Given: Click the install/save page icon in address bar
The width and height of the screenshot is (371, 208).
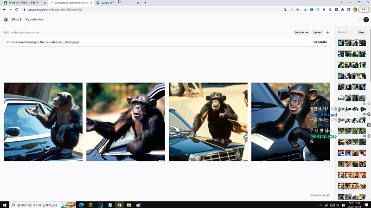Looking at the screenshot, I should tap(285, 10).
